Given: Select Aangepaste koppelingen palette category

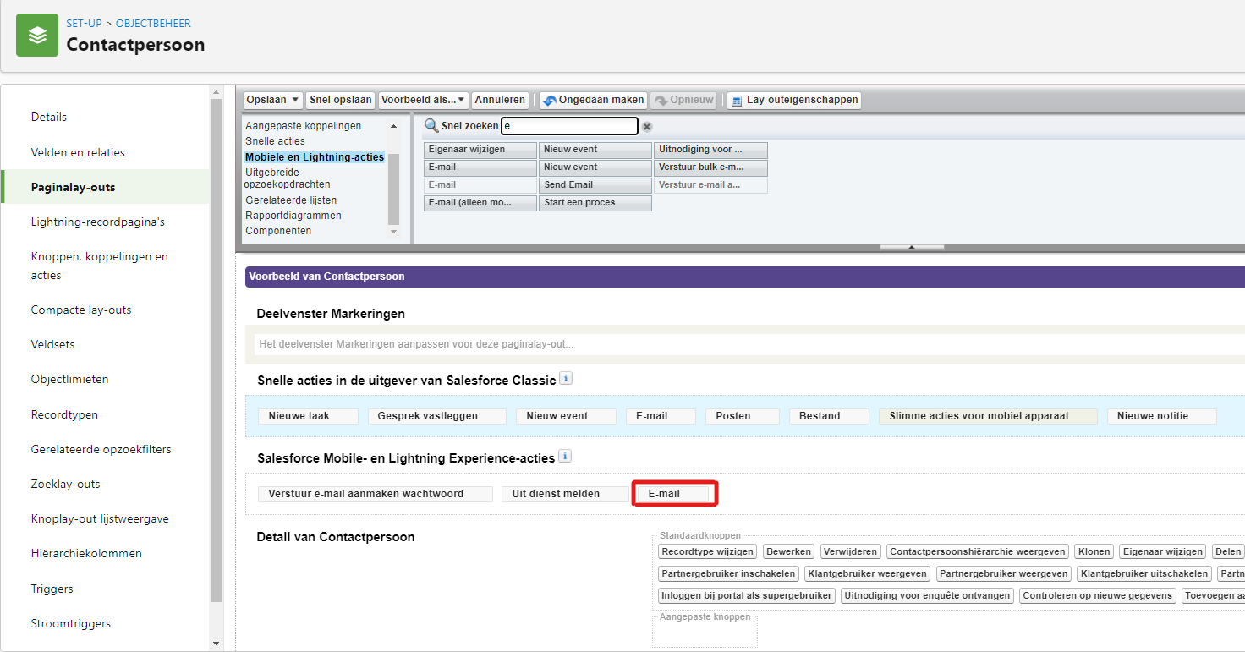Looking at the screenshot, I should pos(303,126).
